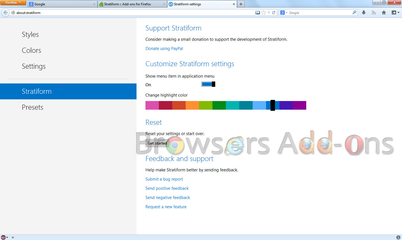Click the search magnifier icon
Viewport: 402px width, 240px height.
click(355, 13)
